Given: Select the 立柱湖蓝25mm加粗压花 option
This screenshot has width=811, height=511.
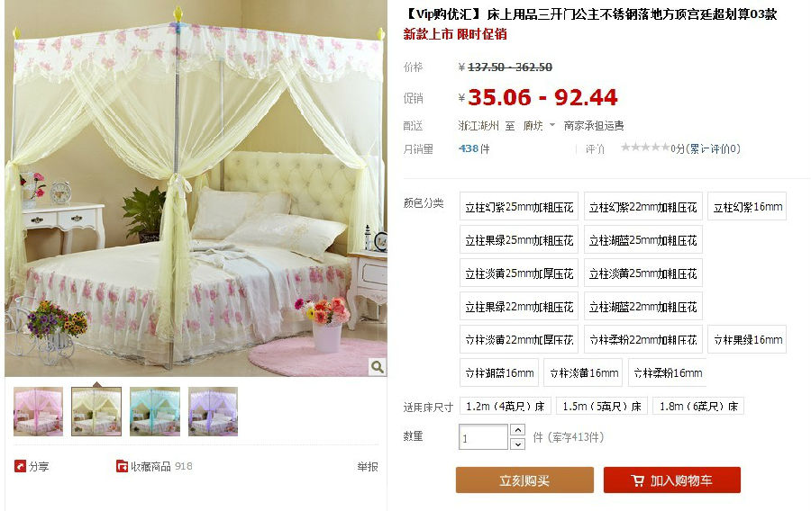Looking at the screenshot, I should click(x=642, y=240).
